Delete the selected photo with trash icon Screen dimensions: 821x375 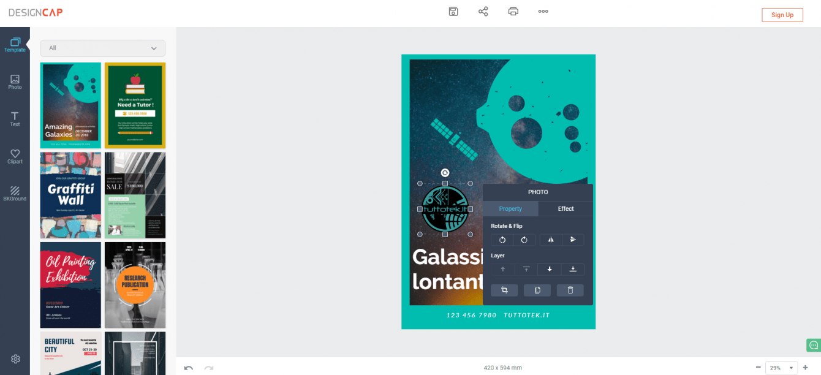570,290
